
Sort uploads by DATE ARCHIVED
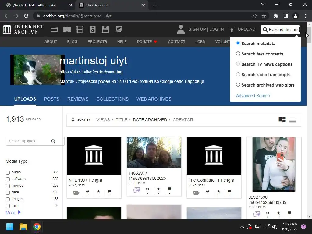pos(150,120)
